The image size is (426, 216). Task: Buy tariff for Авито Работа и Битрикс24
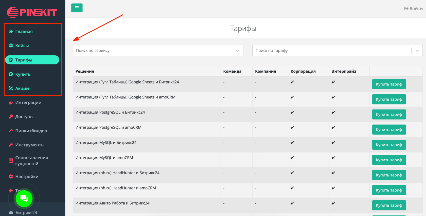[389, 205]
